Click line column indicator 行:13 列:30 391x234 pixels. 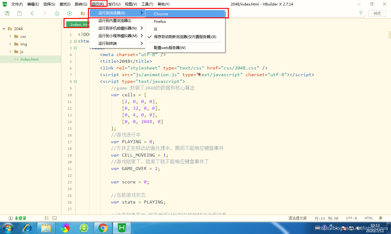tap(326, 218)
